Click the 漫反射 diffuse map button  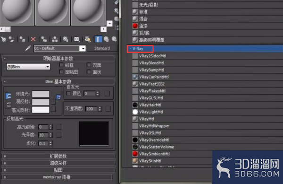[x=53, y=102]
